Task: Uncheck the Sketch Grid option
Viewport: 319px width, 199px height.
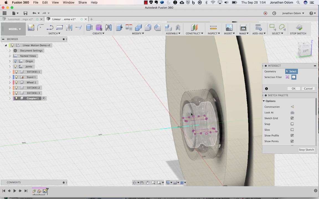Action: [292, 118]
